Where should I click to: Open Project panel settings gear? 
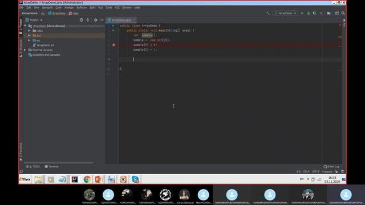click(x=96, y=20)
